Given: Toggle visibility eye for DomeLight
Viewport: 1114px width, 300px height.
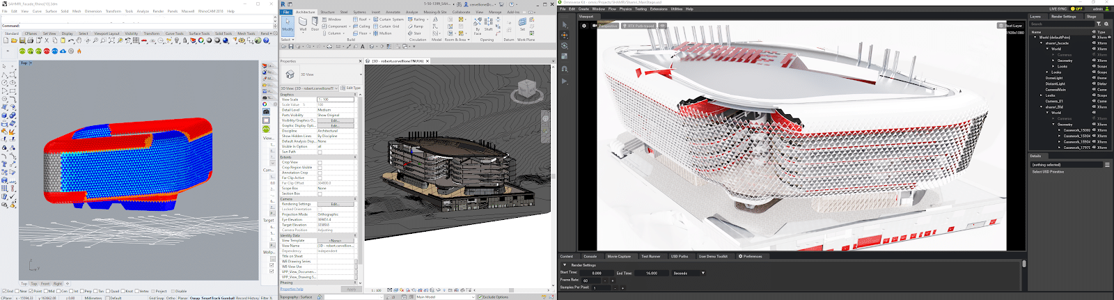Looking at the screenshot, I should 1094,78.
